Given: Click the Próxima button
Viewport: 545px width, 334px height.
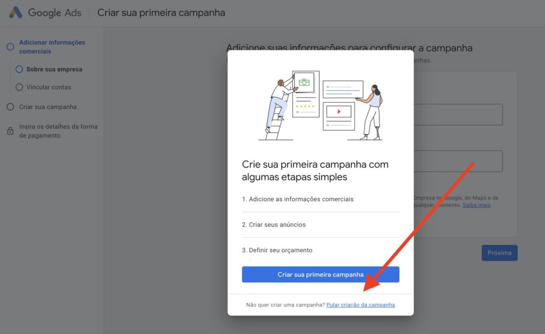Looking at the screenshot, I should (499, 253).
